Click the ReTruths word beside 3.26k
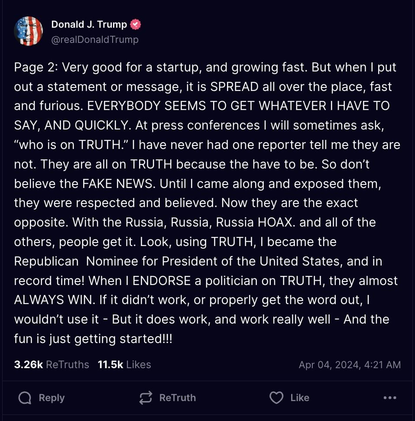The image size is (415, 421). tap(68, 365)
